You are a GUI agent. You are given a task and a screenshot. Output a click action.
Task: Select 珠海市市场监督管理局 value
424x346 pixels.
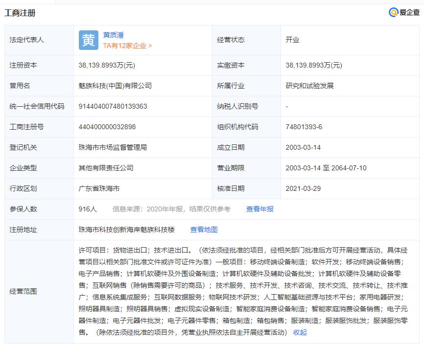pos(113,147)
